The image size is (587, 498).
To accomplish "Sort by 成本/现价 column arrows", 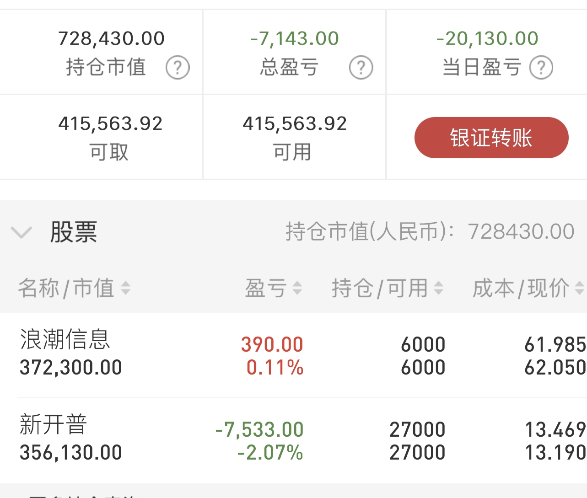I will click(579, 288).
